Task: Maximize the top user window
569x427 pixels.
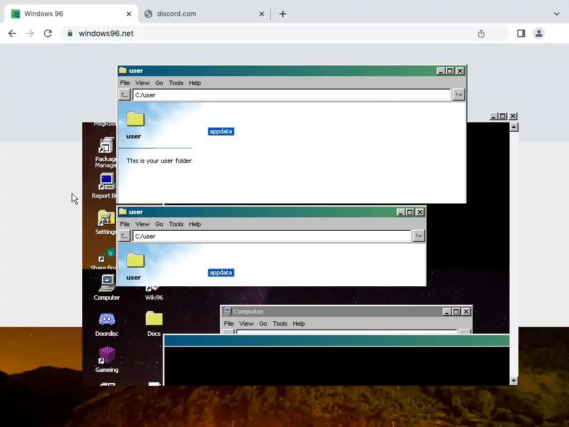Action: 450,71
